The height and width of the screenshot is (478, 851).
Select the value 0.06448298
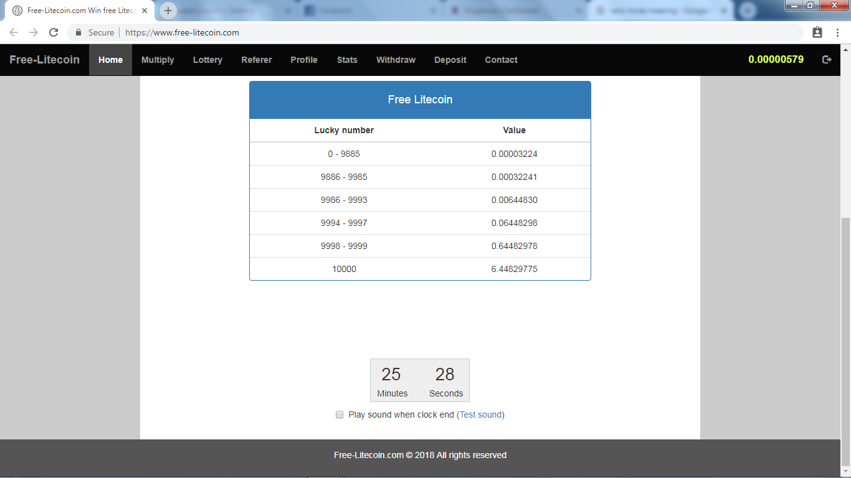[515, 223]
